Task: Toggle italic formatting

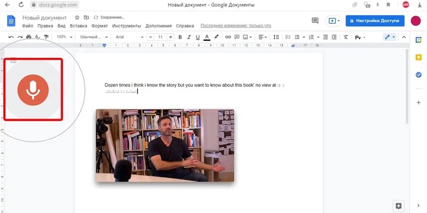Action: click(189, 37)
